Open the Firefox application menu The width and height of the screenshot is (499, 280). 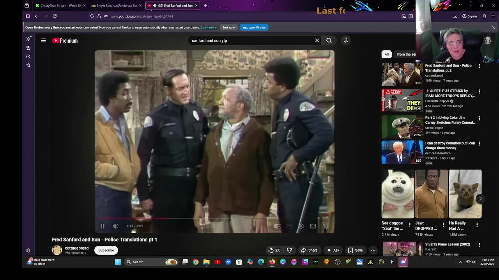493,16
